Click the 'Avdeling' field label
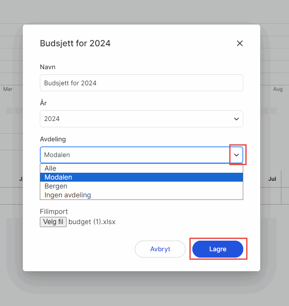Viewport: 289px width, 306px height. (53, 139)
